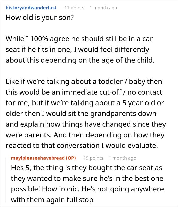Click the reply's 1 month ago timestamp
Viewport: 178px width, 207px height.
(x=122, y=158)
